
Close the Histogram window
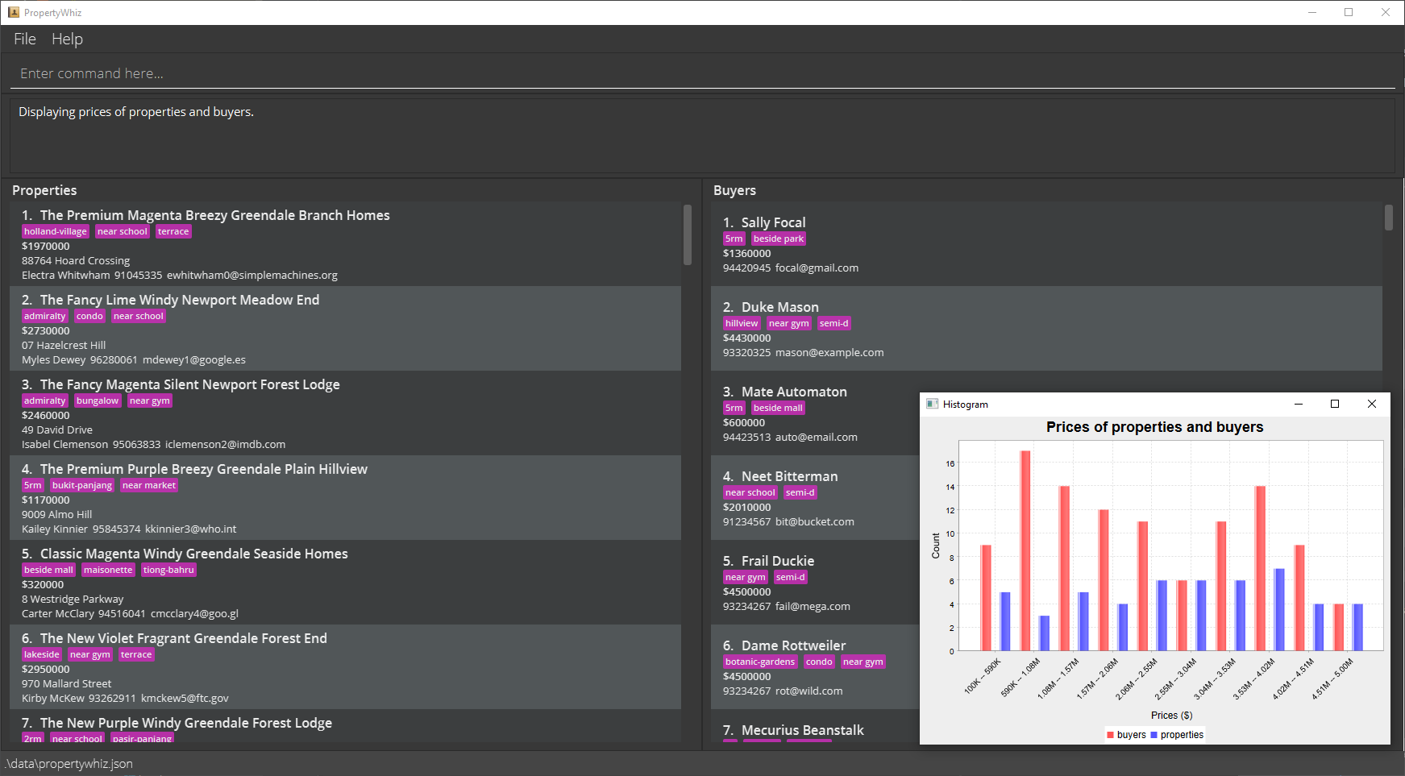(x=1372, y=404)
